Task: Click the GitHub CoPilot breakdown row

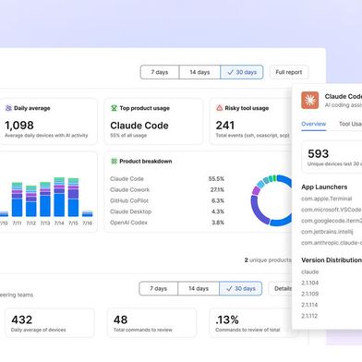Action: tap(167, 200)
